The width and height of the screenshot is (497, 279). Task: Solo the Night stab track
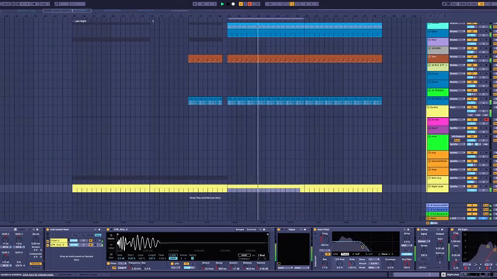tap(481, 186)
